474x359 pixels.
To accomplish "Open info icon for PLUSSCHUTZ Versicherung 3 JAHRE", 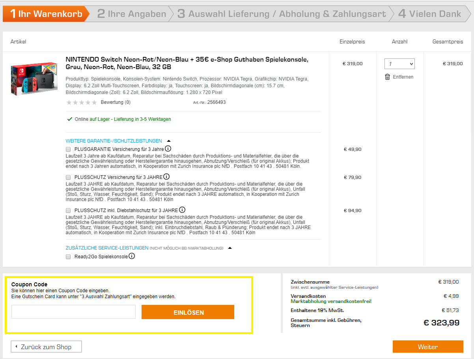I will pos(166,177).
